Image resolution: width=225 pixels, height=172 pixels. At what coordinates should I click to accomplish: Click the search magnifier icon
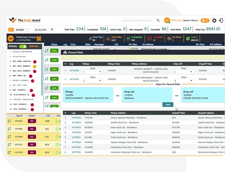click(158, 20)
